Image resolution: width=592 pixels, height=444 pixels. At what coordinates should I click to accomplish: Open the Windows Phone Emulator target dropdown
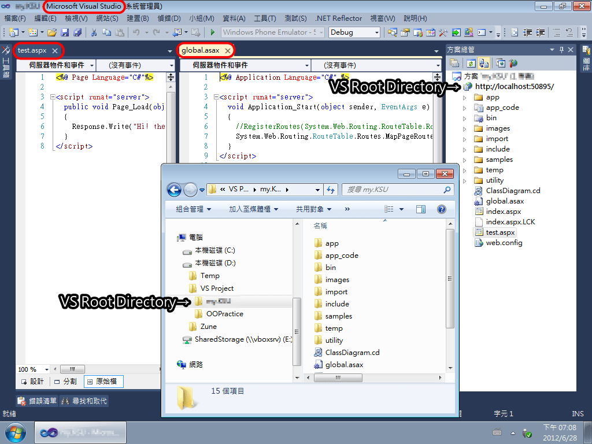321,32
